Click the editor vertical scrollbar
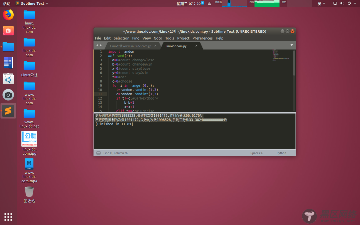The image size is (360, 225). click(x=294, y=63)
